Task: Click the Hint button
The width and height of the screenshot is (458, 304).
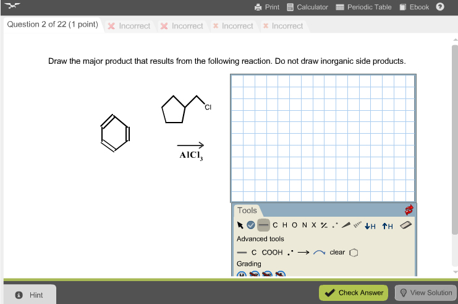Action: (x=30, y=295)
